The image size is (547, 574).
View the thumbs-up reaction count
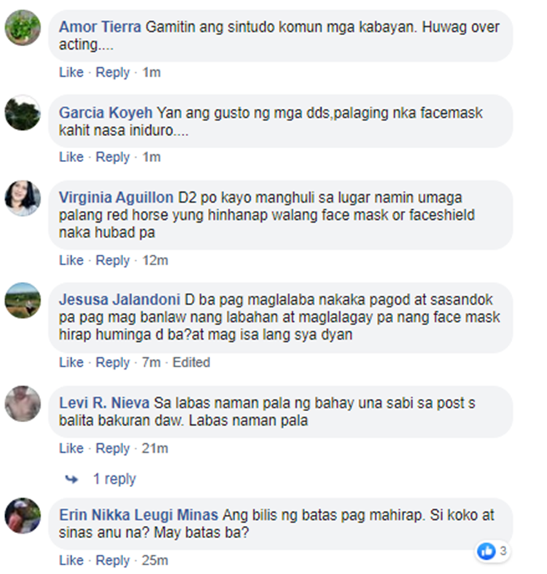pyautogui.click(x=492, y=551)
